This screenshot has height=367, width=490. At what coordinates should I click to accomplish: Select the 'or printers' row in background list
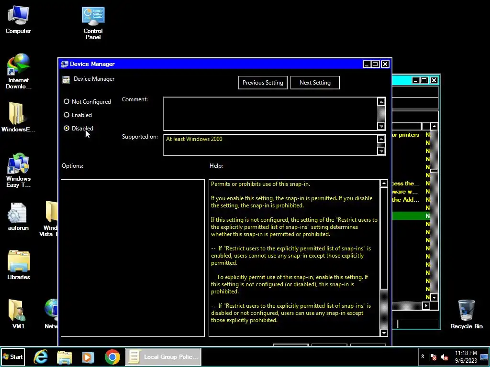[411, 135]
